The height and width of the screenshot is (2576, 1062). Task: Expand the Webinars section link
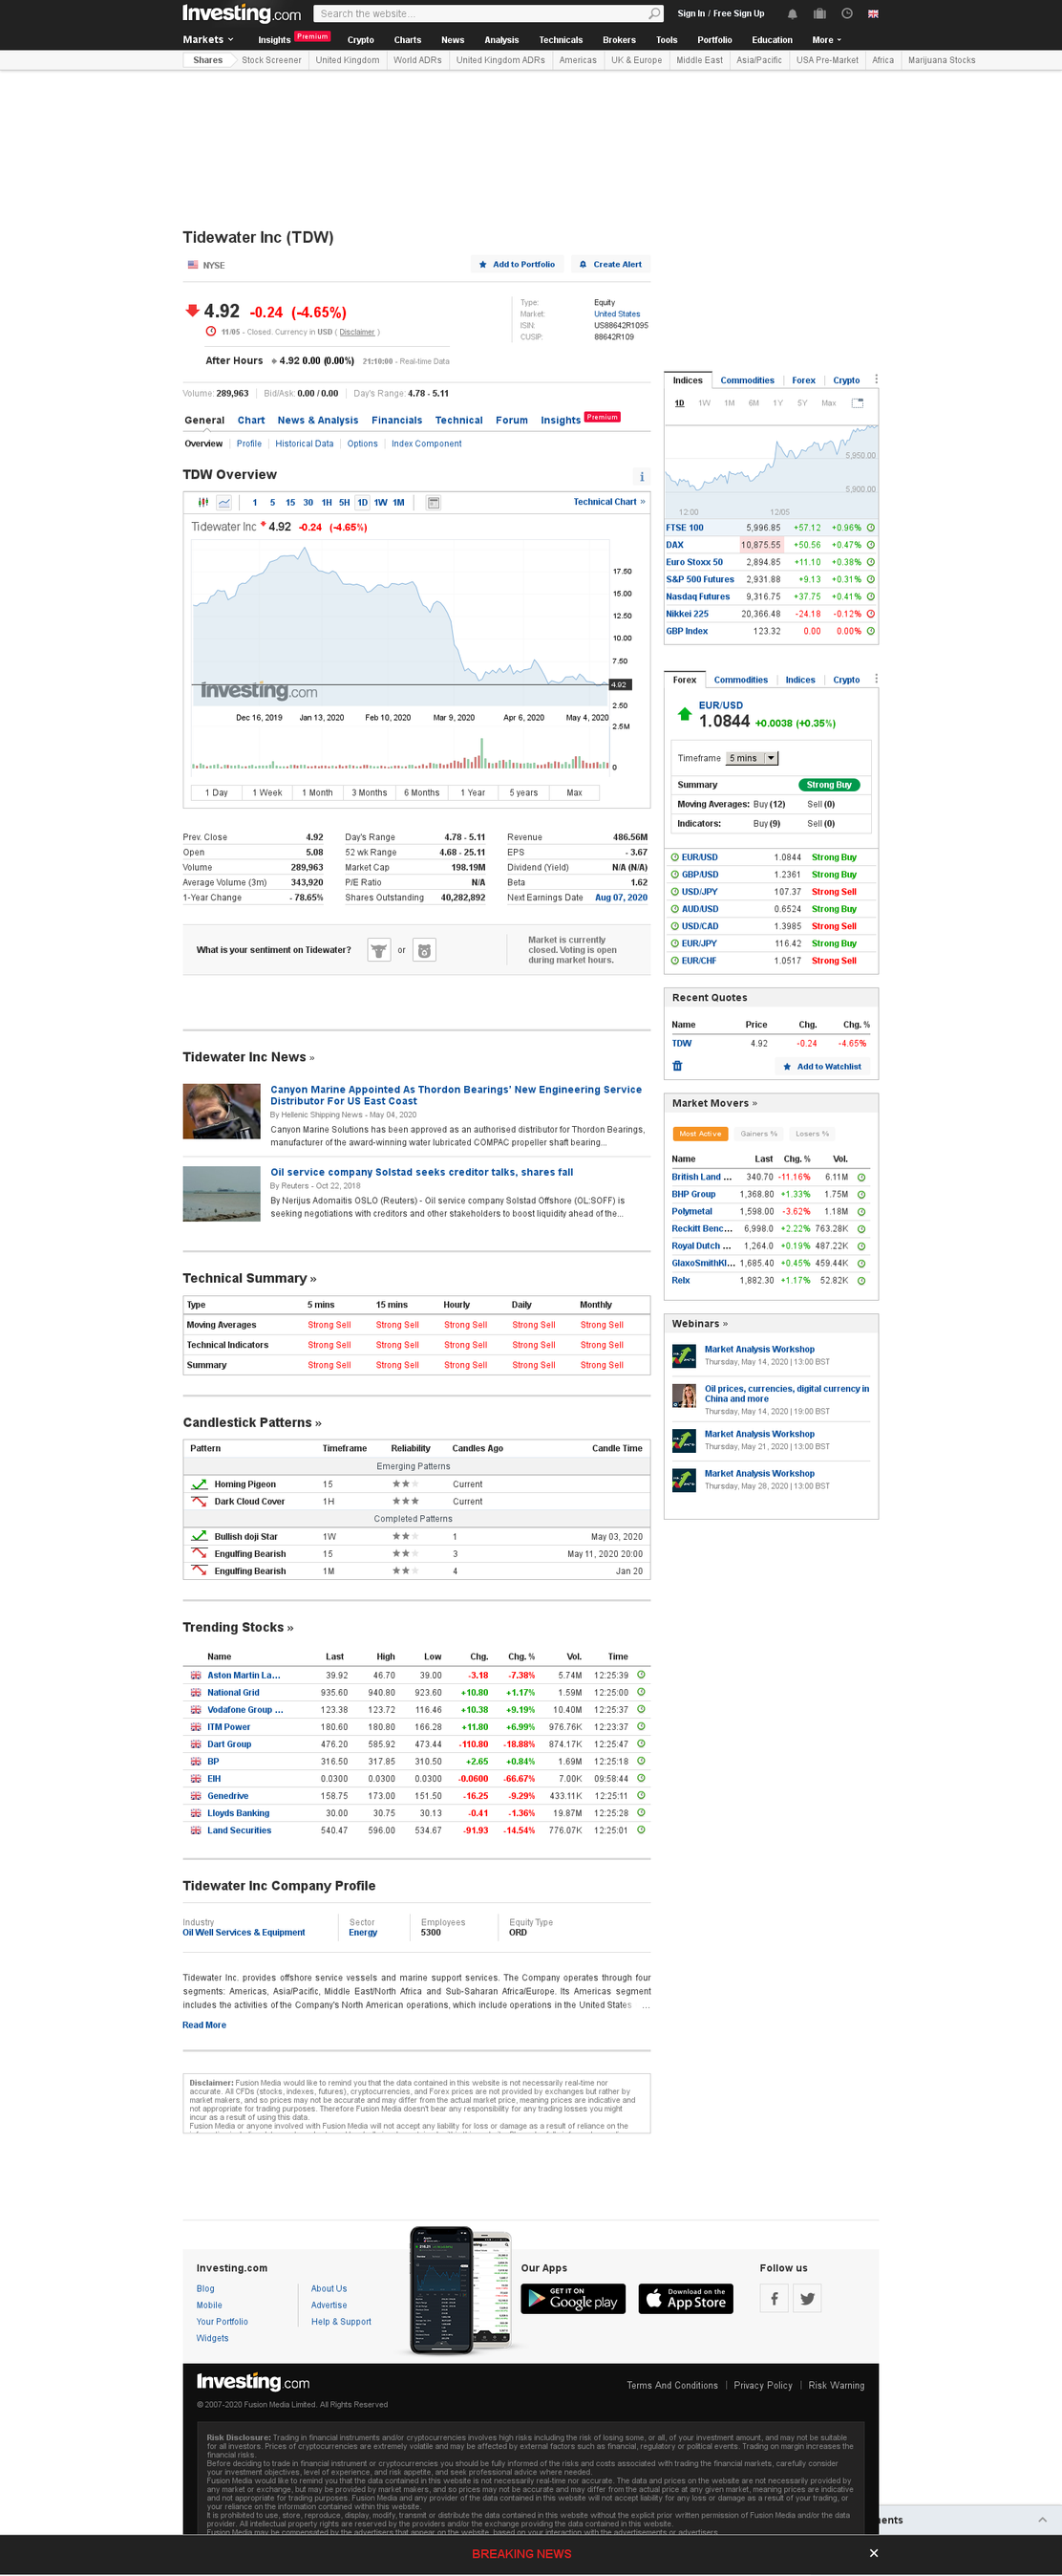699,1324
